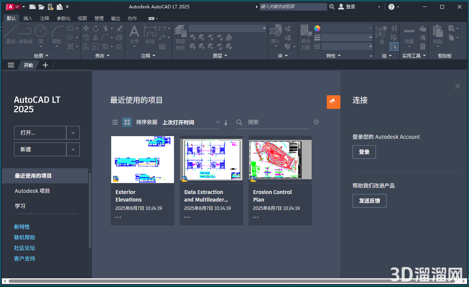The height and width of the screenshot is (287, 469).
Task: Expand the 绘图 panel options
Action: (47, 56)
